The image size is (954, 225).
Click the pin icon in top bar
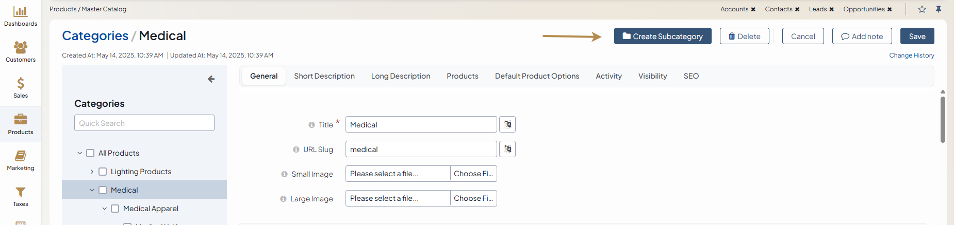pos(939,9)
